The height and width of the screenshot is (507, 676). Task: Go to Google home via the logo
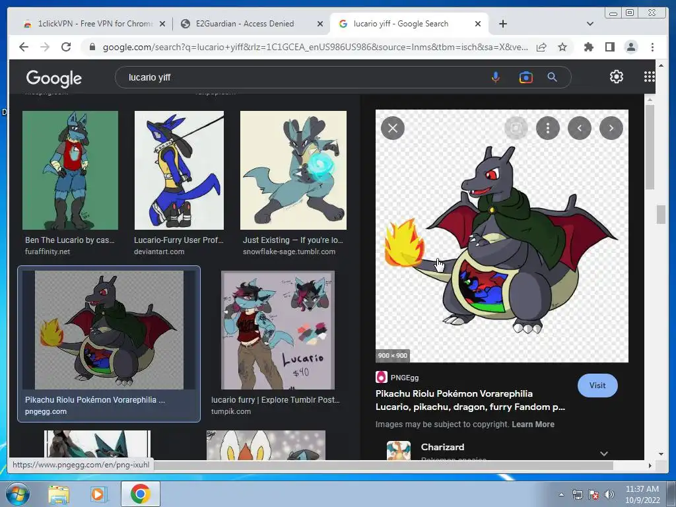tap(54, 78)
